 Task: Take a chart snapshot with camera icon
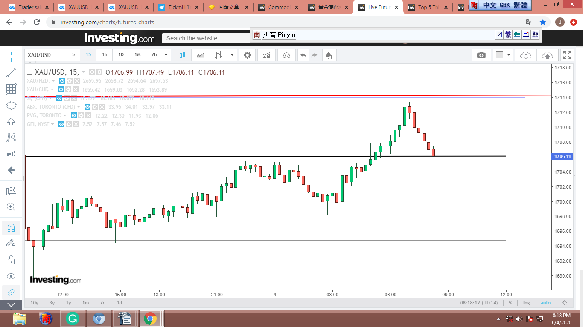pyautogui.click(x=481, y=55)
